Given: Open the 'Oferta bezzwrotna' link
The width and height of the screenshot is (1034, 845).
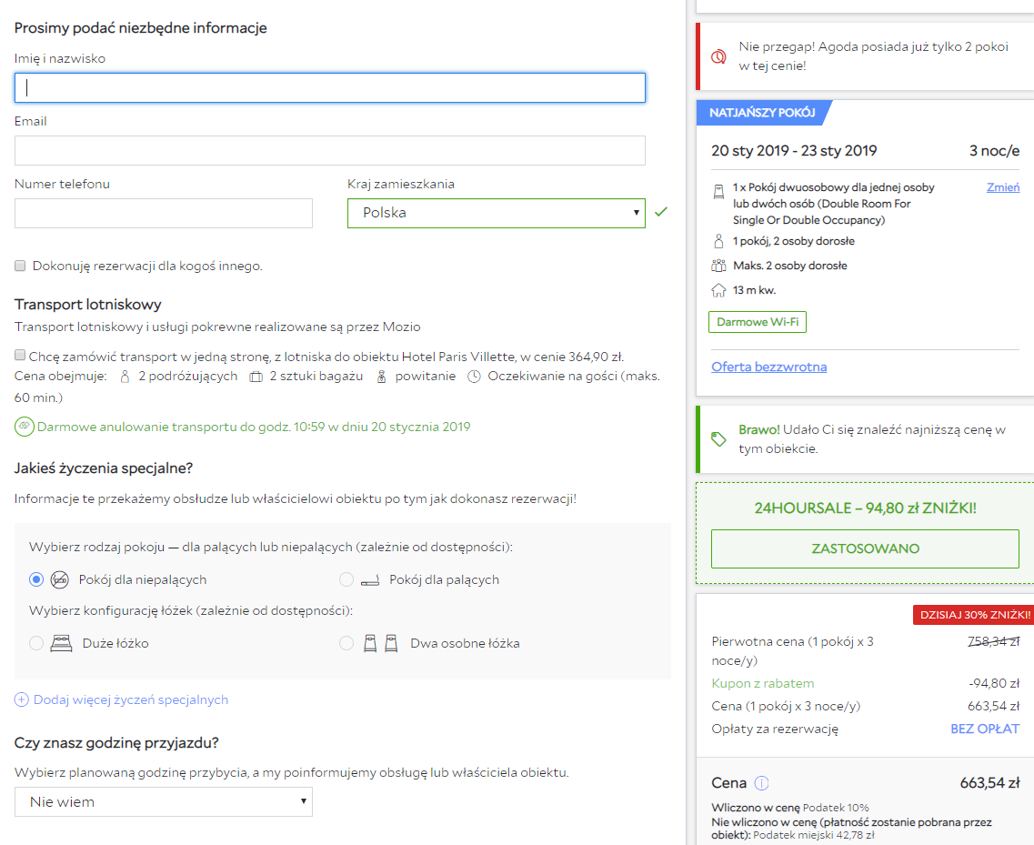Looking at the screenshot, I should click(768, 367).
